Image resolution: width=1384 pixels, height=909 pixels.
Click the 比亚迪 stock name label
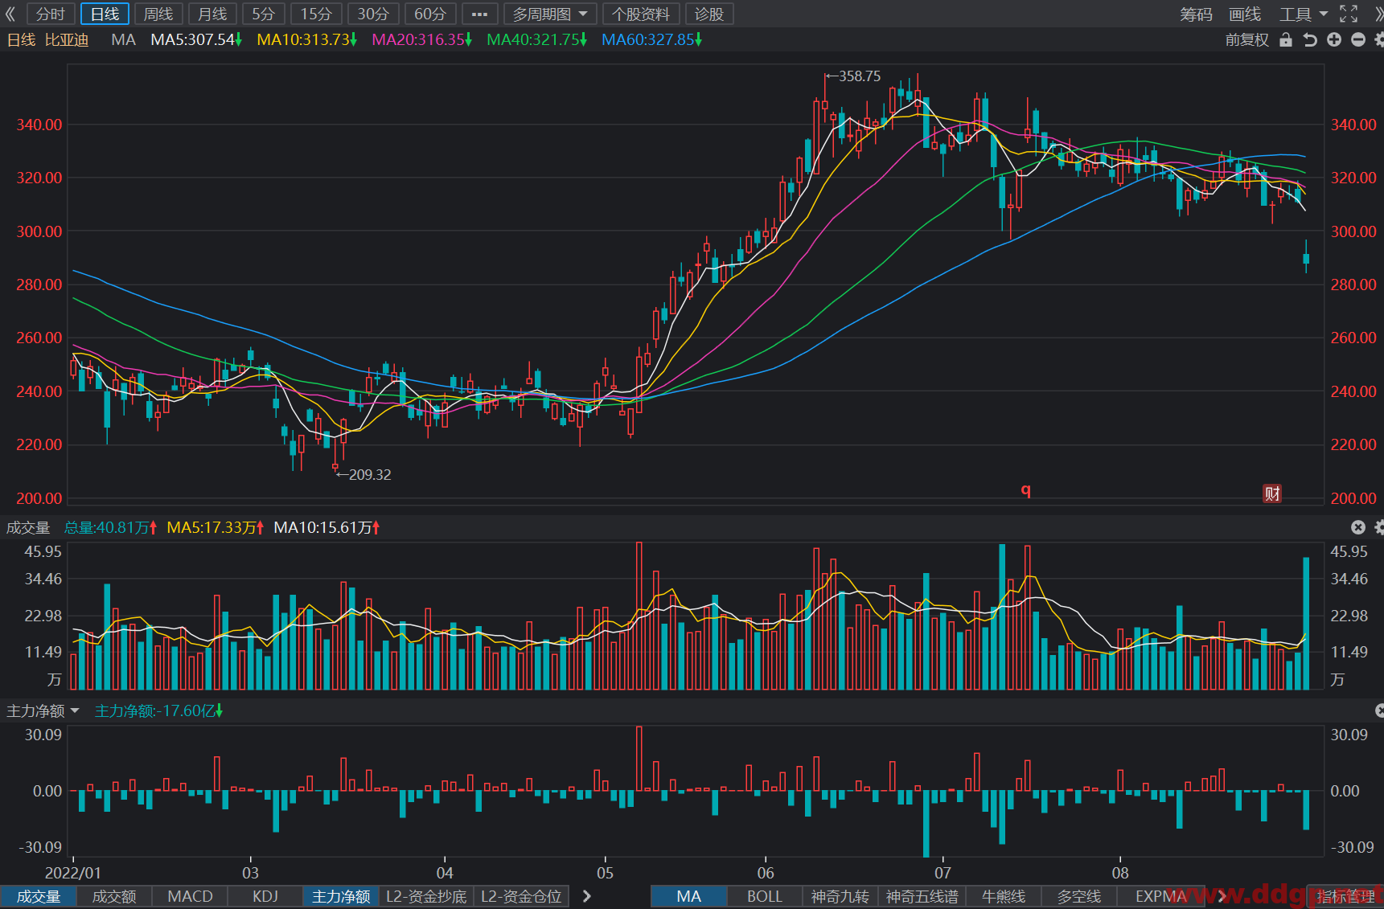tap(67, 39)
